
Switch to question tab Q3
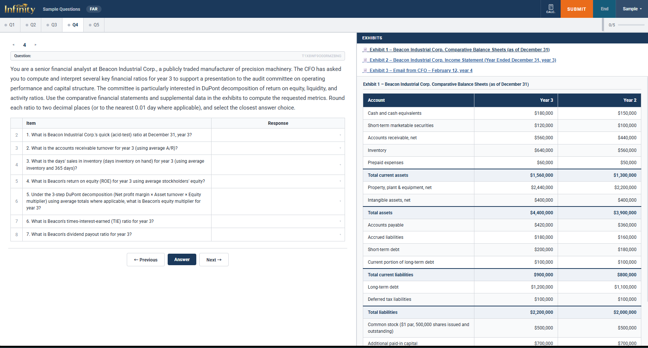point(52,25)
